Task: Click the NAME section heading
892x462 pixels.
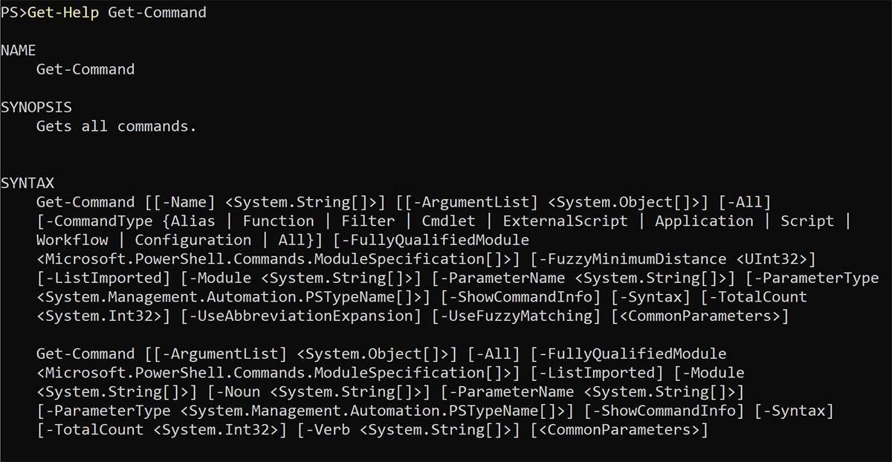Action: [x=19, y=51]
